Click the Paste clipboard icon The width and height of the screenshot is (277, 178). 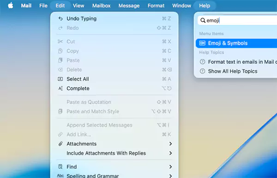tap(60, 61)
